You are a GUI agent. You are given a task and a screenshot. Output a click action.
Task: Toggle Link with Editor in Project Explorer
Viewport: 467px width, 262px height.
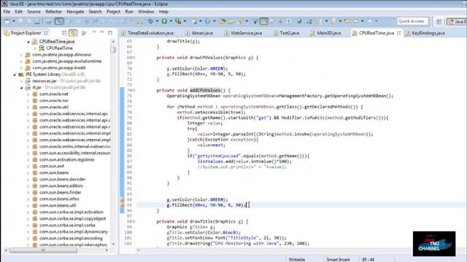(73, 33)
